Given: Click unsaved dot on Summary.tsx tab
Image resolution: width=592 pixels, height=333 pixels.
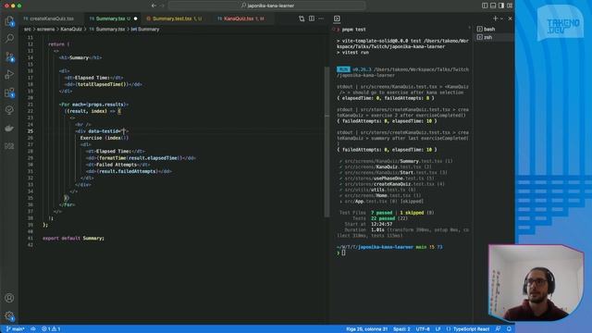Looking at the screenshot, I should [136, 18].
